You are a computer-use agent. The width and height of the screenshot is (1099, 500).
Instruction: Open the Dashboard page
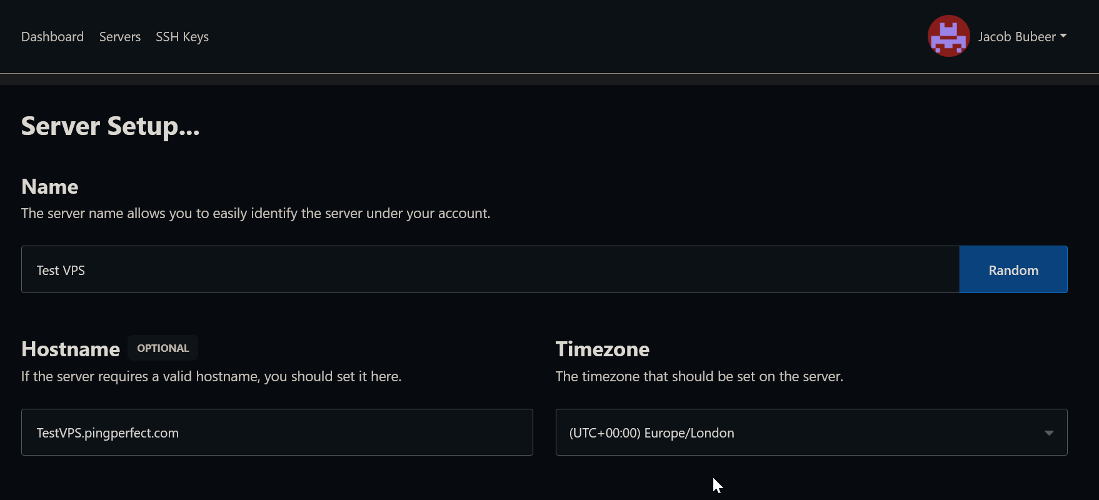pos(53,37)
